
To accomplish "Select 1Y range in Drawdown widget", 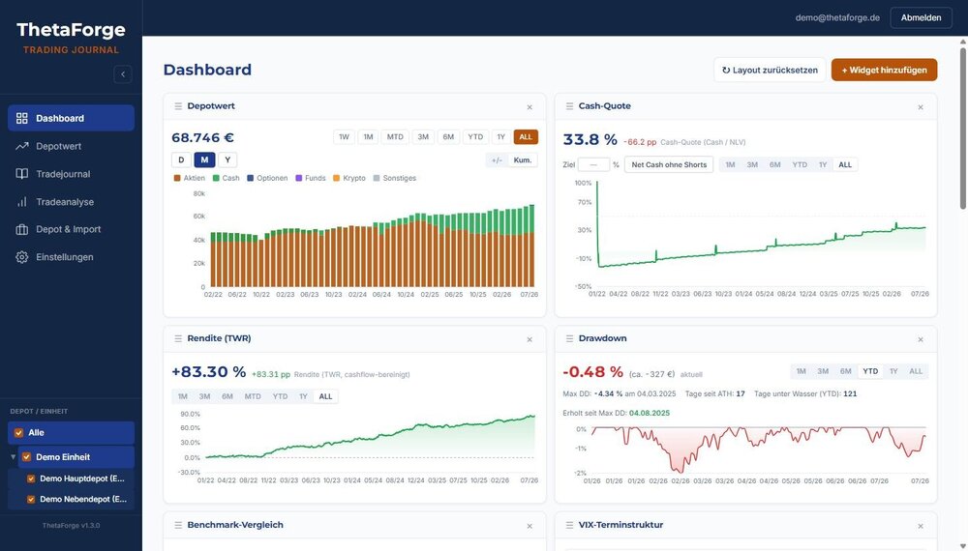I will pos(893,371).
